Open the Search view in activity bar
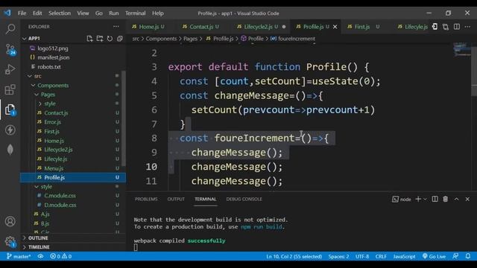 click(10, 29)
